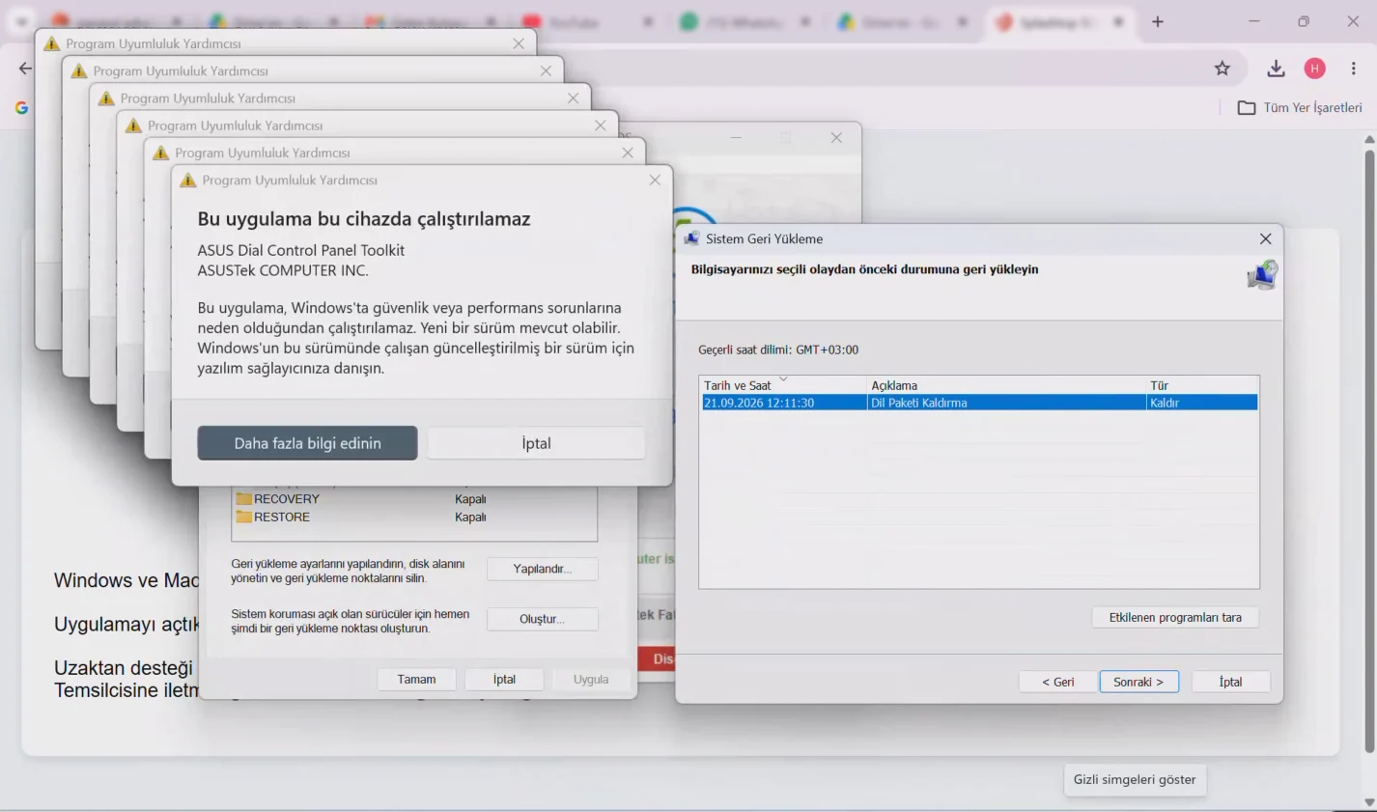Click İptal in the compatibility assistant dialog
Image resolution: width=1377 pixels, height=812 pixels.
coord(536,443)
